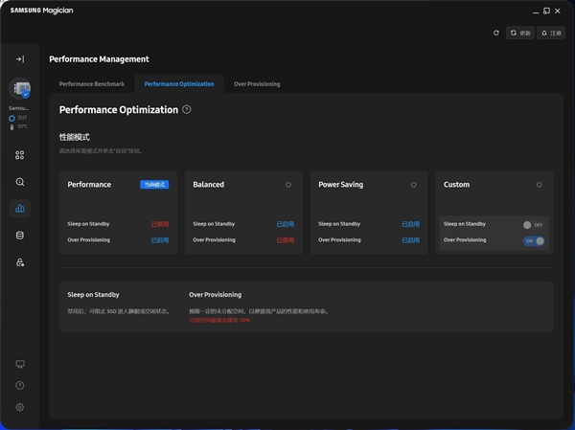Screen dimensions: 575x430
Task: Open the dashboard grid icon in sidebar
Action: pos(20,155)
